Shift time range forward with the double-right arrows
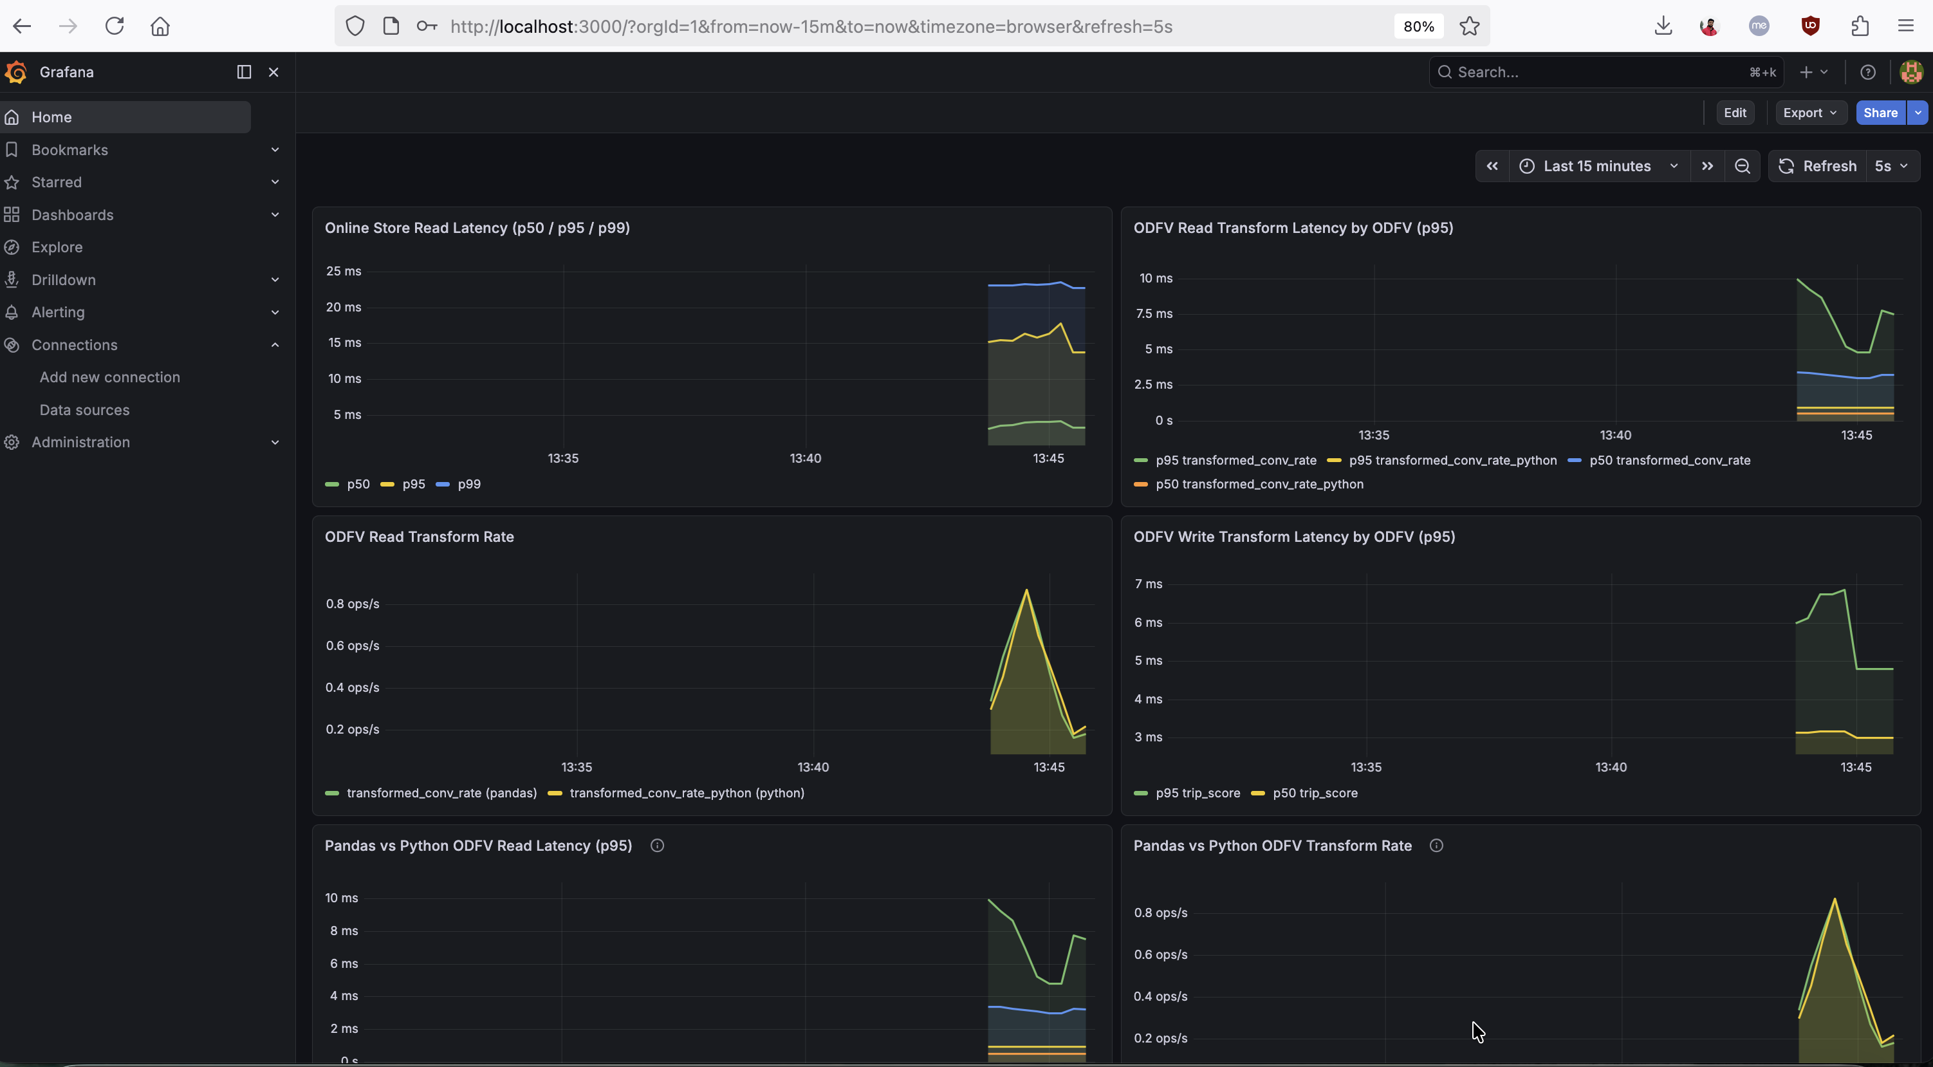 (x=1706, y=166)
